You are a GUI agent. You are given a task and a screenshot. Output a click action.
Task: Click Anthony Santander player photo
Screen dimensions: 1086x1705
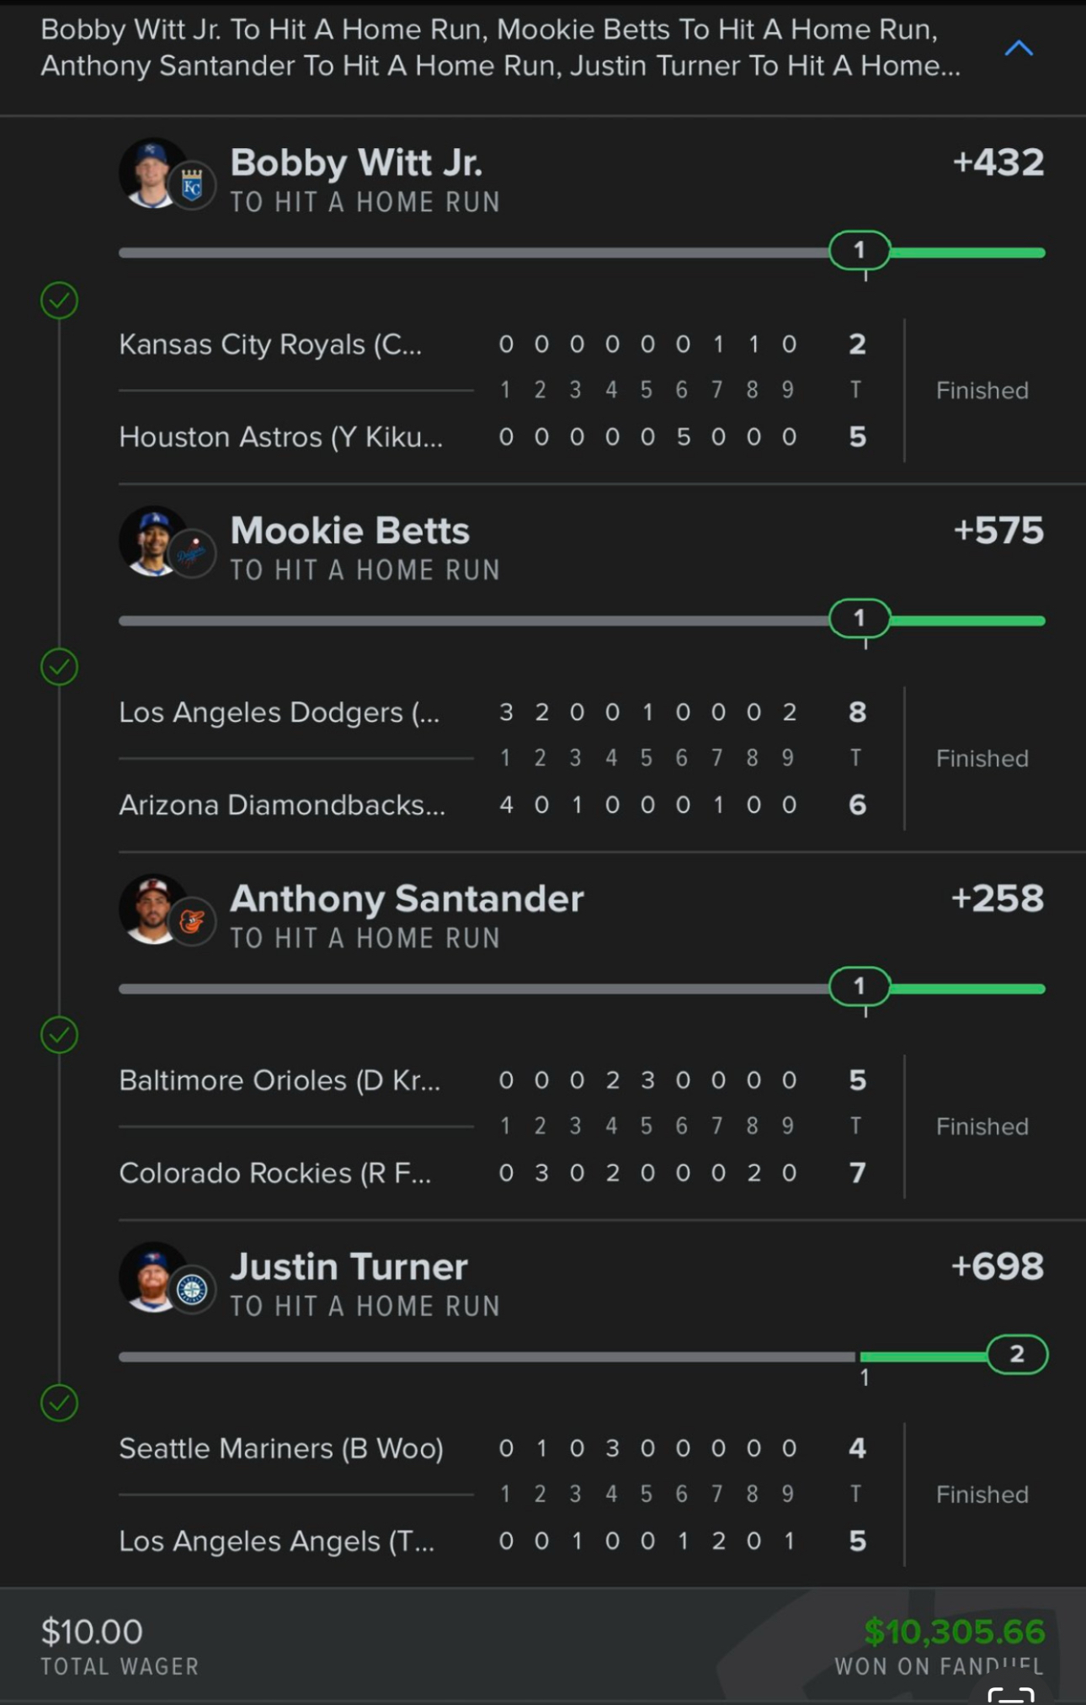(x=152, y=909)
